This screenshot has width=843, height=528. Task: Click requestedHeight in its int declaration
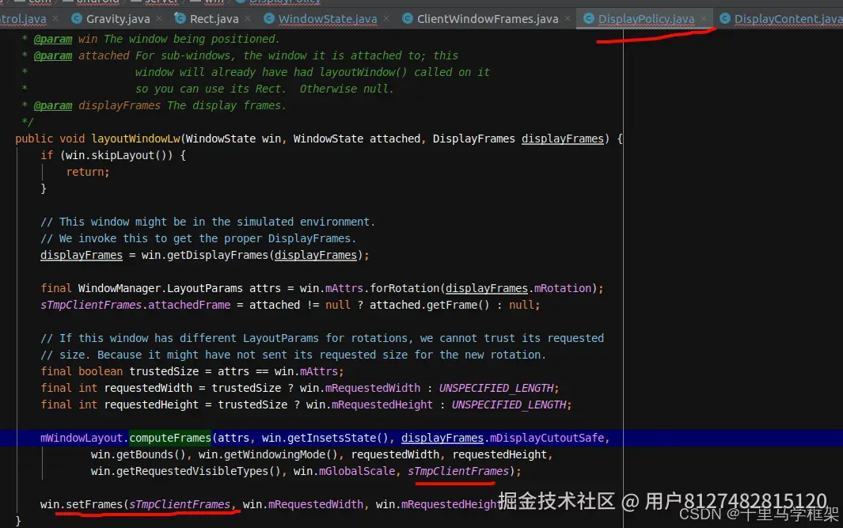pyautogui.click(x=151, y=405)
